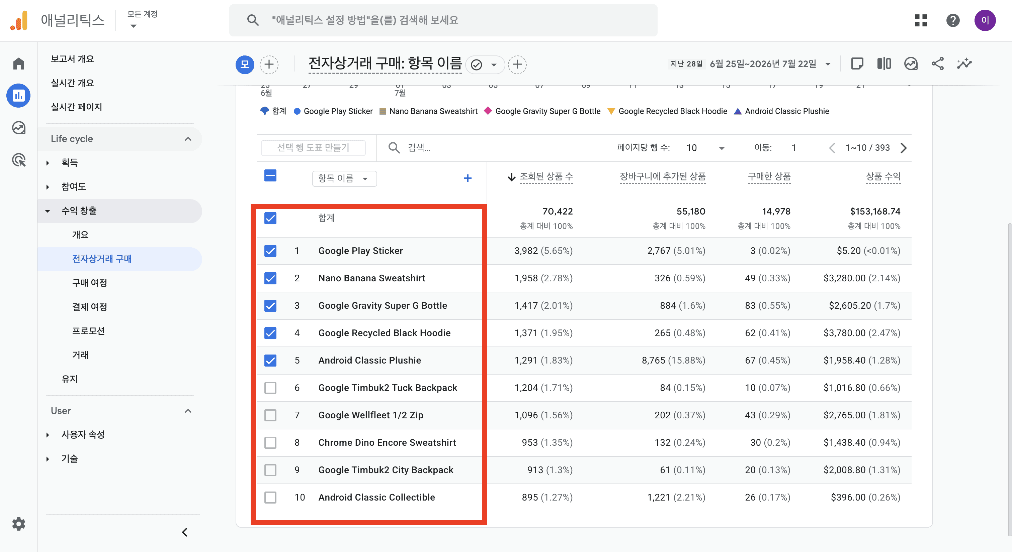Screen dimensions: 1012x552
Task: Open rows per page dropdown showing 10
Action: [705, 148]
